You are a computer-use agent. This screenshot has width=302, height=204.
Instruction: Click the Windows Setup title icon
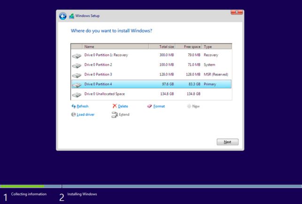tap(72, 16)
